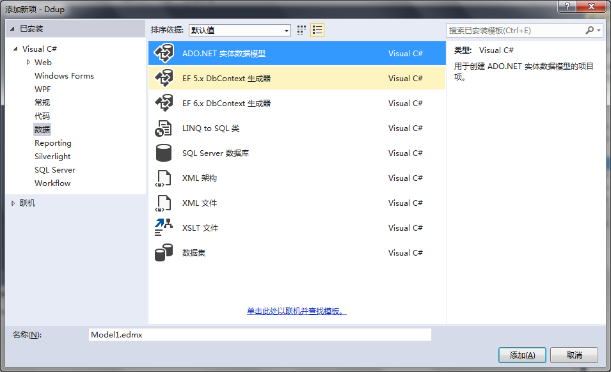Select Silverlight category
The height and width of the screenshot is (372, 611).
tap(52, 157)
